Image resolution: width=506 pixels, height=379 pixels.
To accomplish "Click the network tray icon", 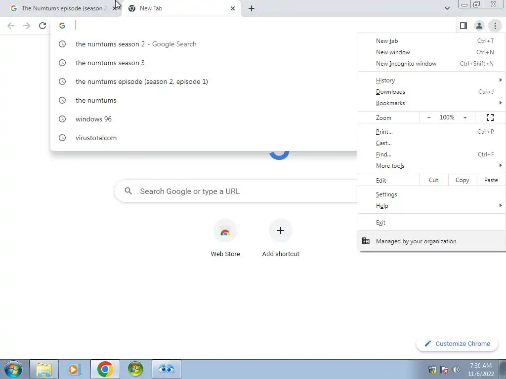I will pos(432,370).
